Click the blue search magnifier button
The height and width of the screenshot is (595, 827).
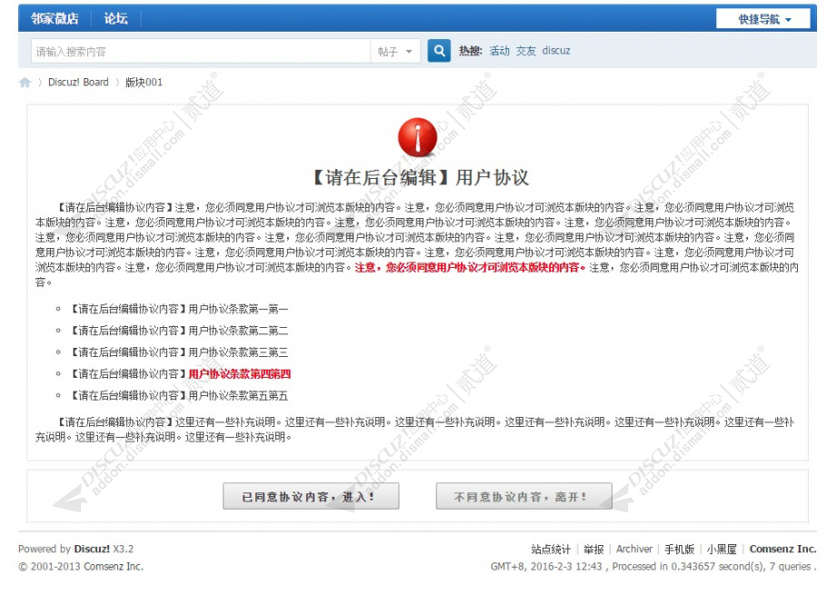pyautogui.click(x=439, y=51)
